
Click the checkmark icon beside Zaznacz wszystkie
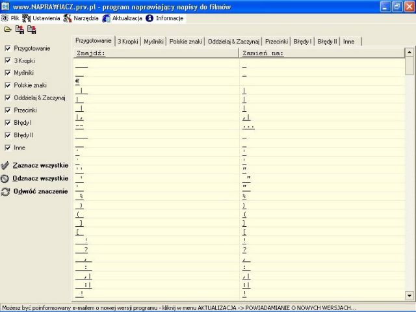click(x=5, y=165)
